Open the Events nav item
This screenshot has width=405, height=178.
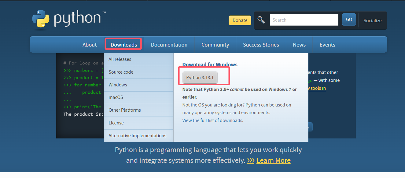click(327, 45)
